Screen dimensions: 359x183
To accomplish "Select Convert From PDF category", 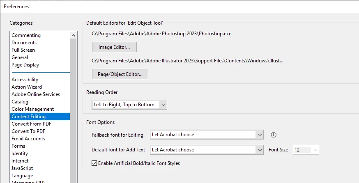I will click(31, 124).
